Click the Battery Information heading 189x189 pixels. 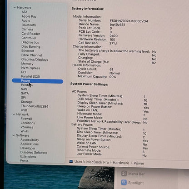[x=88, y=9]
